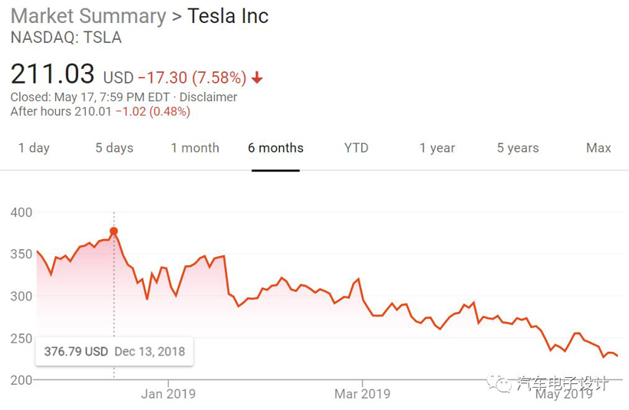Select the 5 years tab
This screenshot has height=410, width=629.
[x=518, y=148]
